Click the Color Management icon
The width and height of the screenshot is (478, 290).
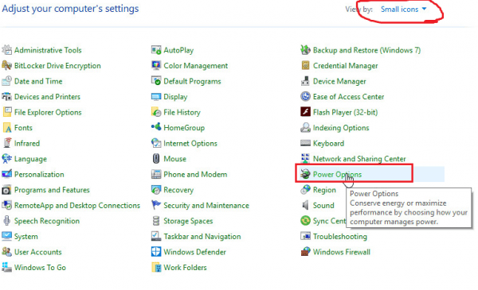click(x=156, y=65)
